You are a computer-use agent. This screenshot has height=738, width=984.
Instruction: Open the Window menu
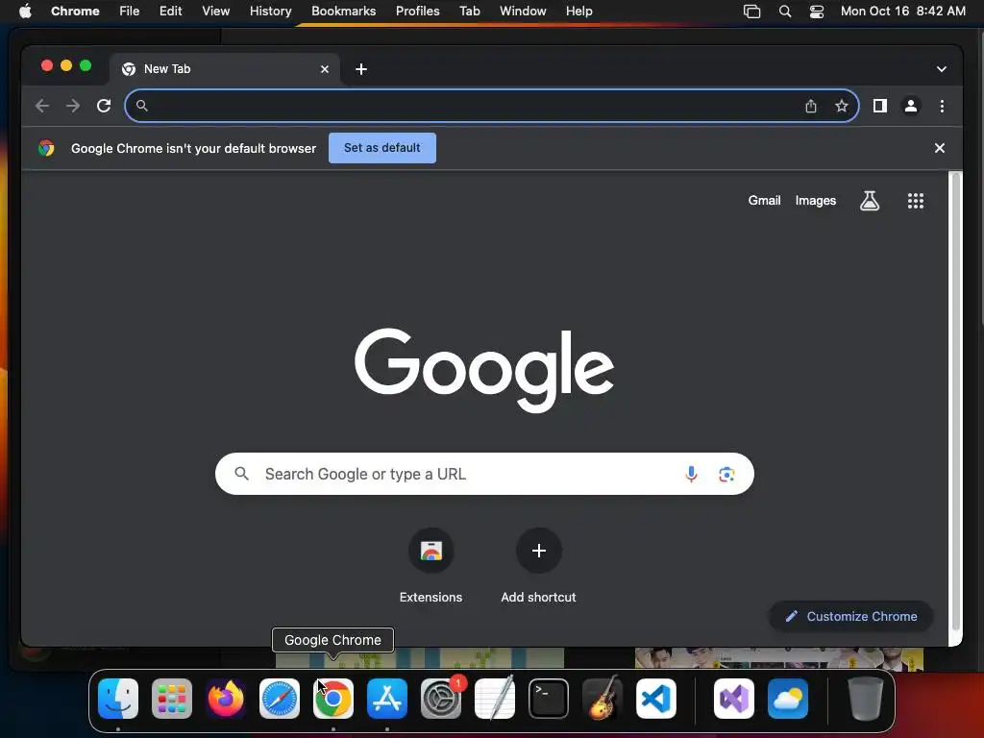tap(523, 12)
